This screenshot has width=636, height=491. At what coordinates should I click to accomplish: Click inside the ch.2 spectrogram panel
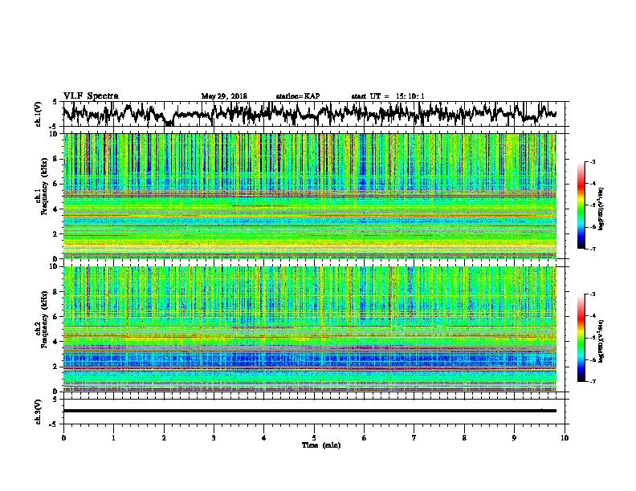310,329
